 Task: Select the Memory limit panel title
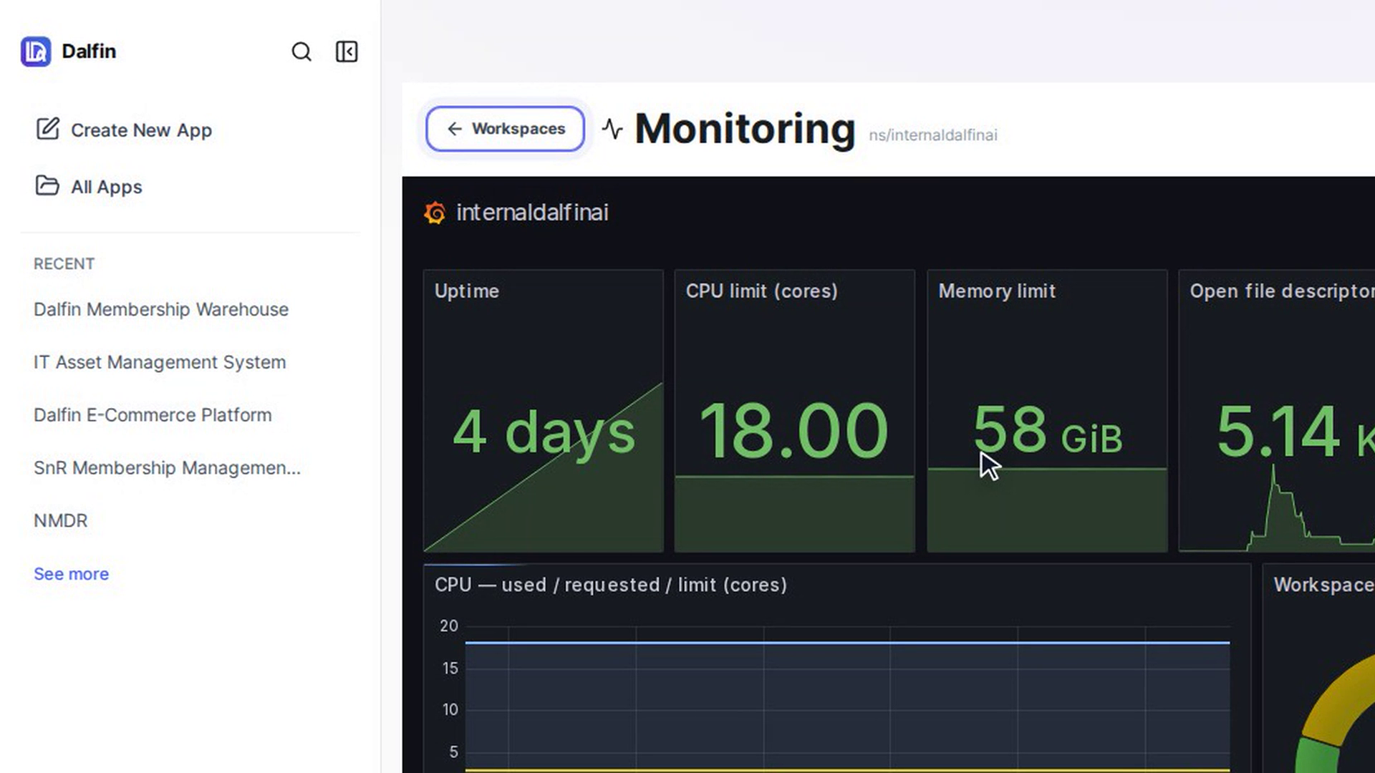point(997,291)
